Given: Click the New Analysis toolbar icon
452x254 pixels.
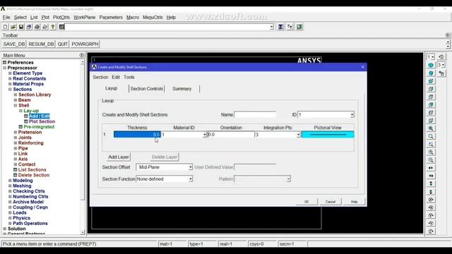Looking at the screenshot, I should point(5,27).
